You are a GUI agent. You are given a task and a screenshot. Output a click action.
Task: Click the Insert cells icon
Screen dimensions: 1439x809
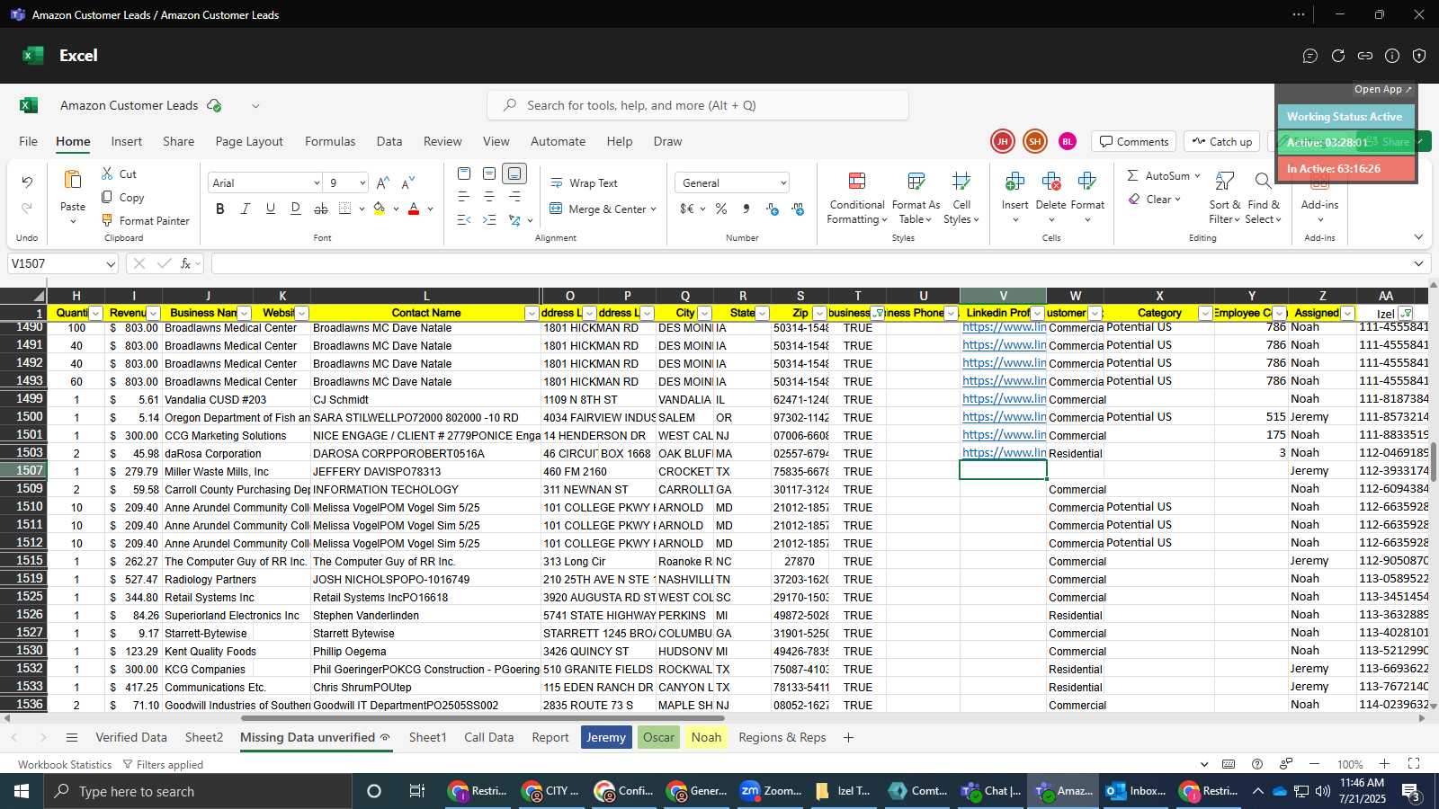coord(1014,182)
